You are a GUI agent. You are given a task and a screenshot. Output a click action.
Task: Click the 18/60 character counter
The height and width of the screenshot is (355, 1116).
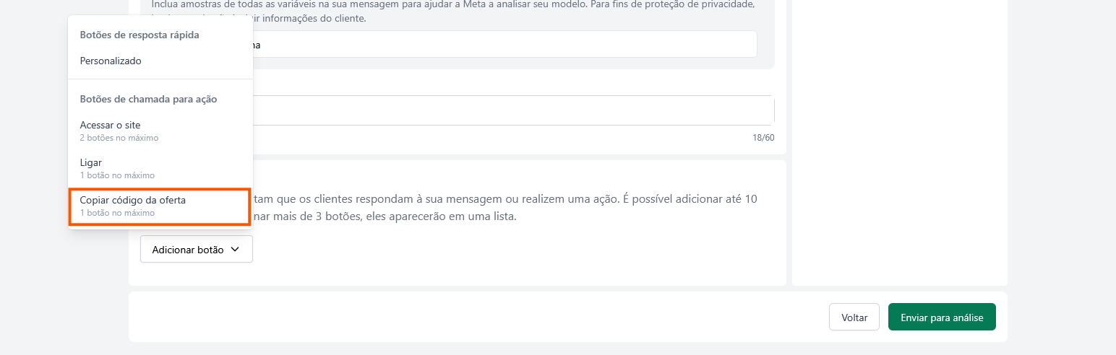[x=763, y=138]
